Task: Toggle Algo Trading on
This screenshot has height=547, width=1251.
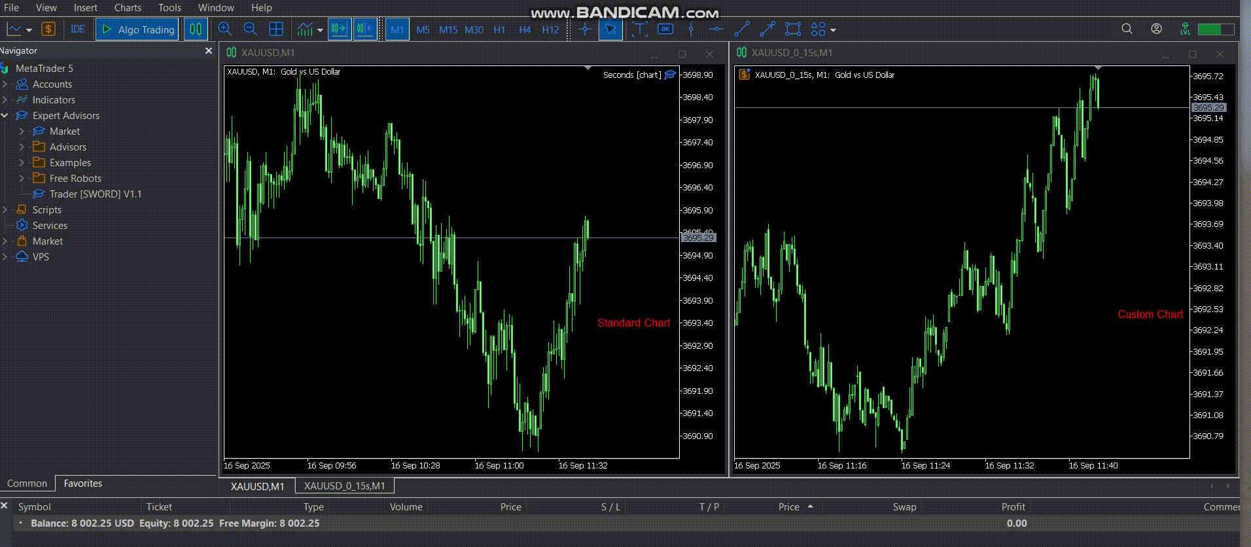Action: pos(137,29)
